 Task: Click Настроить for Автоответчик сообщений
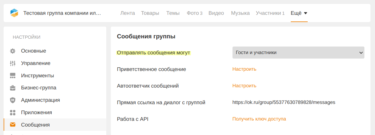pyautogui.click(x=244, y=86)
